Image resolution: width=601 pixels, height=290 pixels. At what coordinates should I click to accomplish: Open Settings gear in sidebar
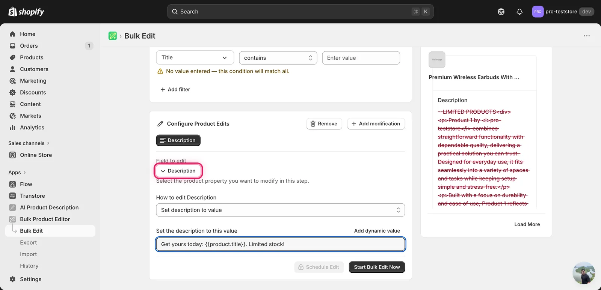tap(12, 279)
